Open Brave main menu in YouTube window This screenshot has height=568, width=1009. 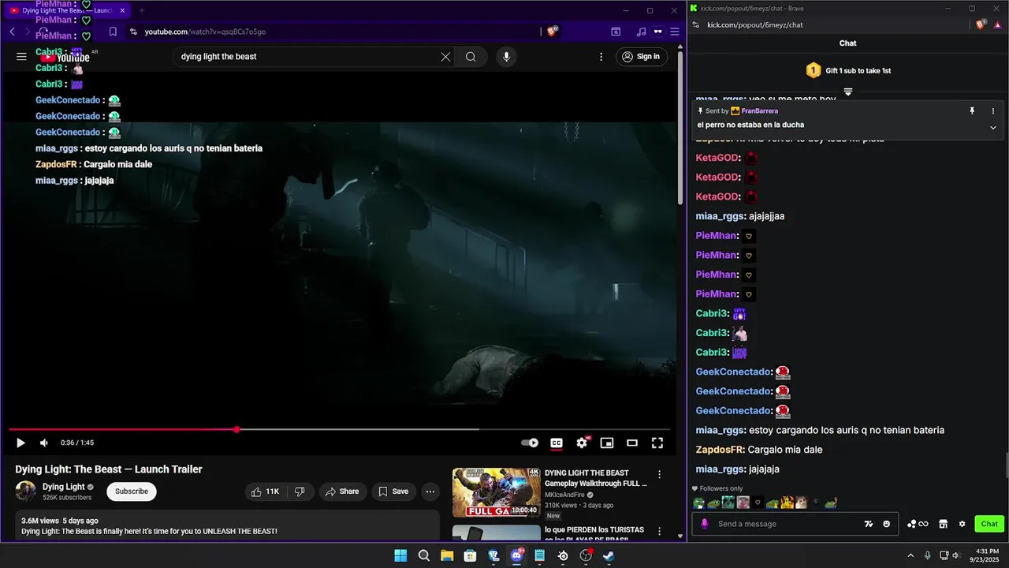pyautogui.click(x=675, y=32)
